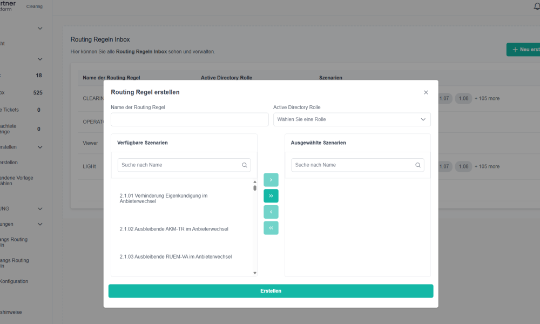540x324 pixels.
Task: Click the move-selected-left single arrow button
Action: click(x=271, y=212)
